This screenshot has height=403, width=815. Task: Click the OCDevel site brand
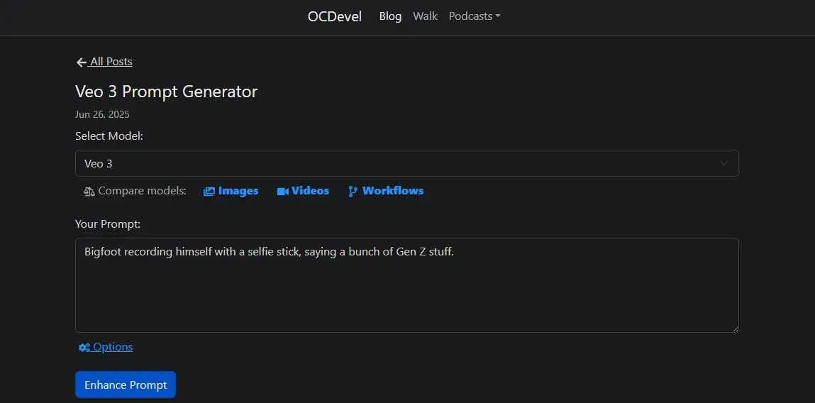click(334, 16)
